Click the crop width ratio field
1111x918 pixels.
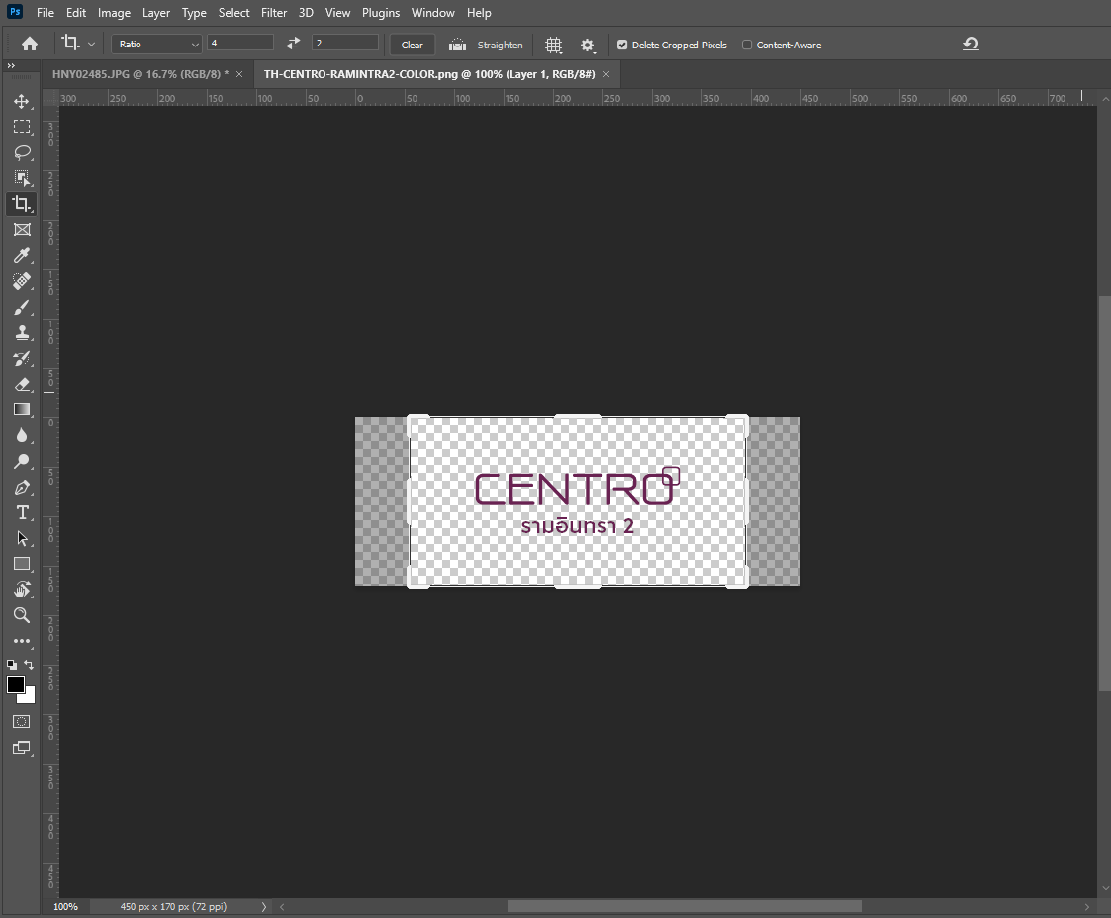pos(240,44)
